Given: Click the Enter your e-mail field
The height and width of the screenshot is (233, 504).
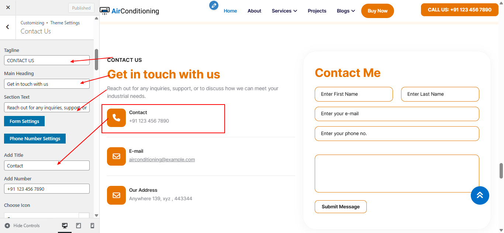Looking at the screenshot, I should [x=397, y=114].
